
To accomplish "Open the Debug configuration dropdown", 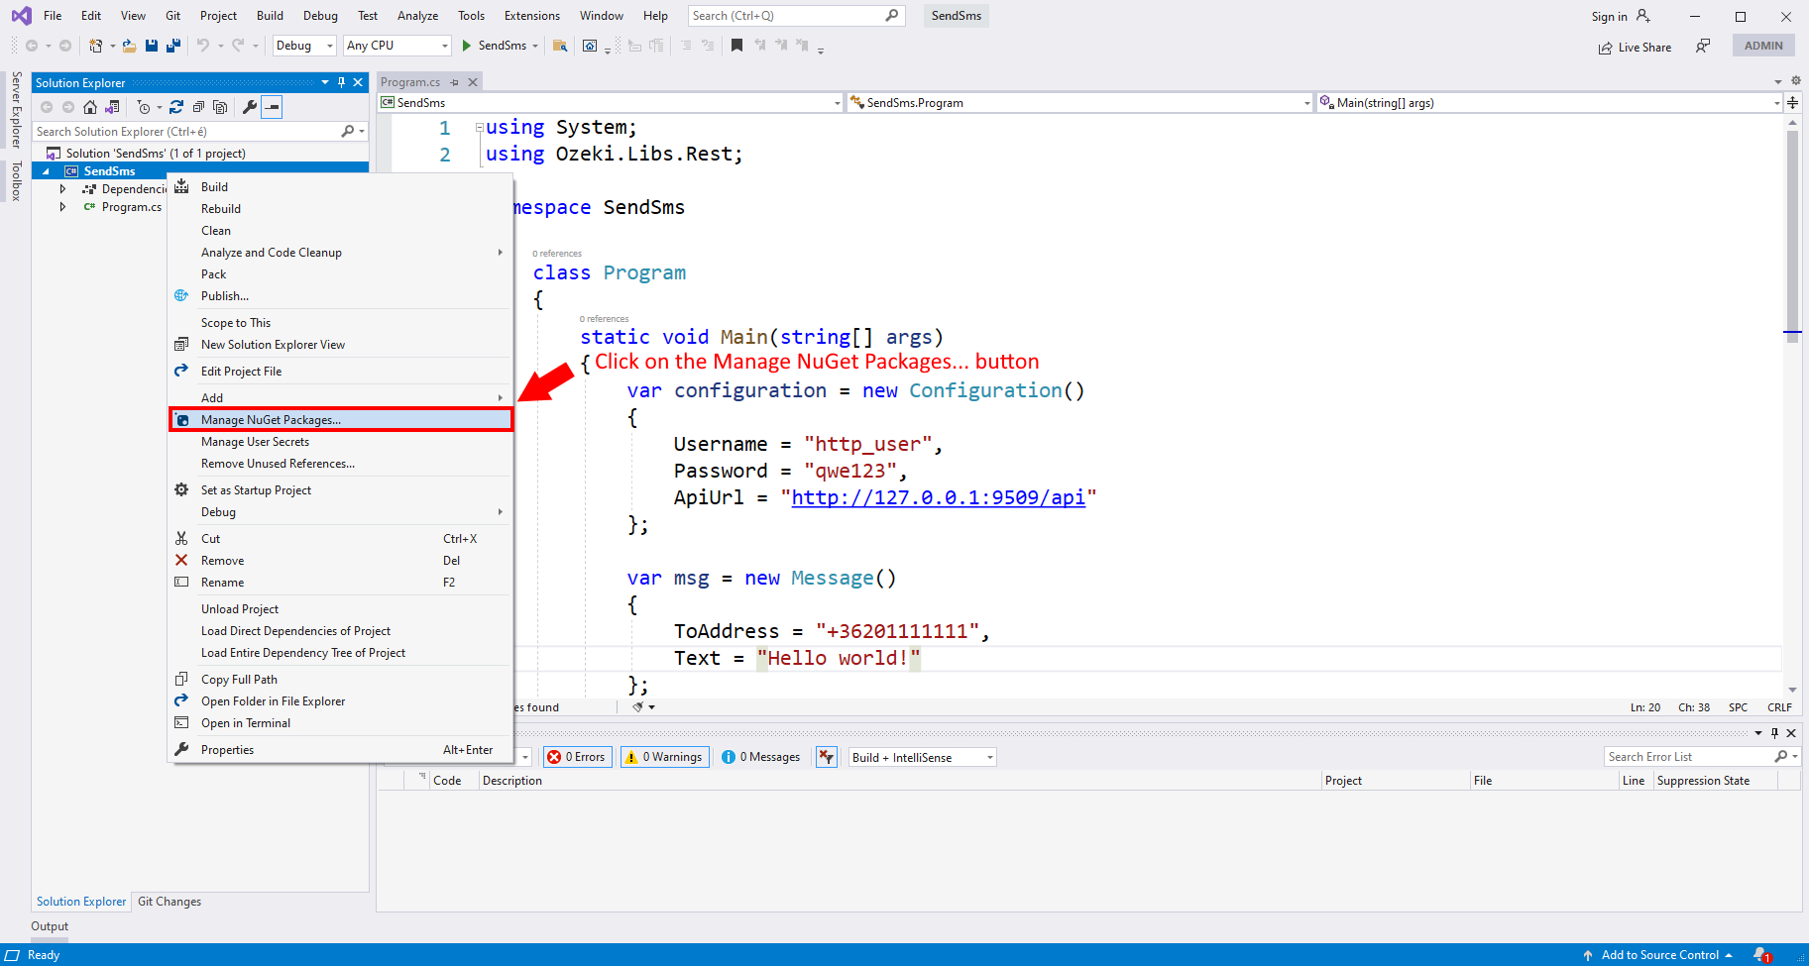I will pyautogui.click(x=304, y=46).
